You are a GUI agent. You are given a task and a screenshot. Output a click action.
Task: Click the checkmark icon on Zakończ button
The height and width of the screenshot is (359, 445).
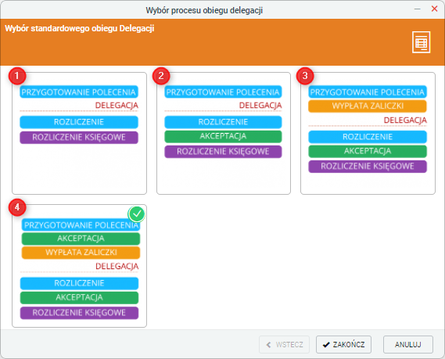(x=326, y=345)
